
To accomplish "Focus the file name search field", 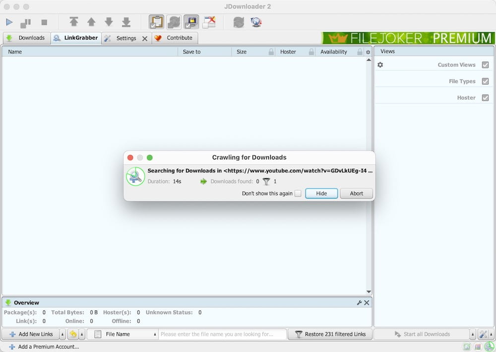I will (223, 334).
